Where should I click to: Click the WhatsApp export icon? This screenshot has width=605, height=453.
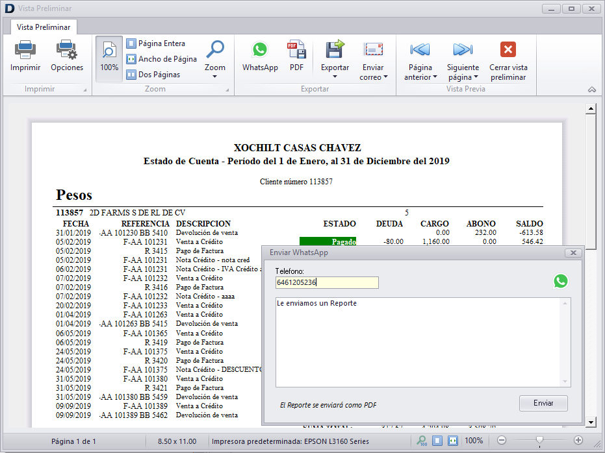[x=260, y=50]
